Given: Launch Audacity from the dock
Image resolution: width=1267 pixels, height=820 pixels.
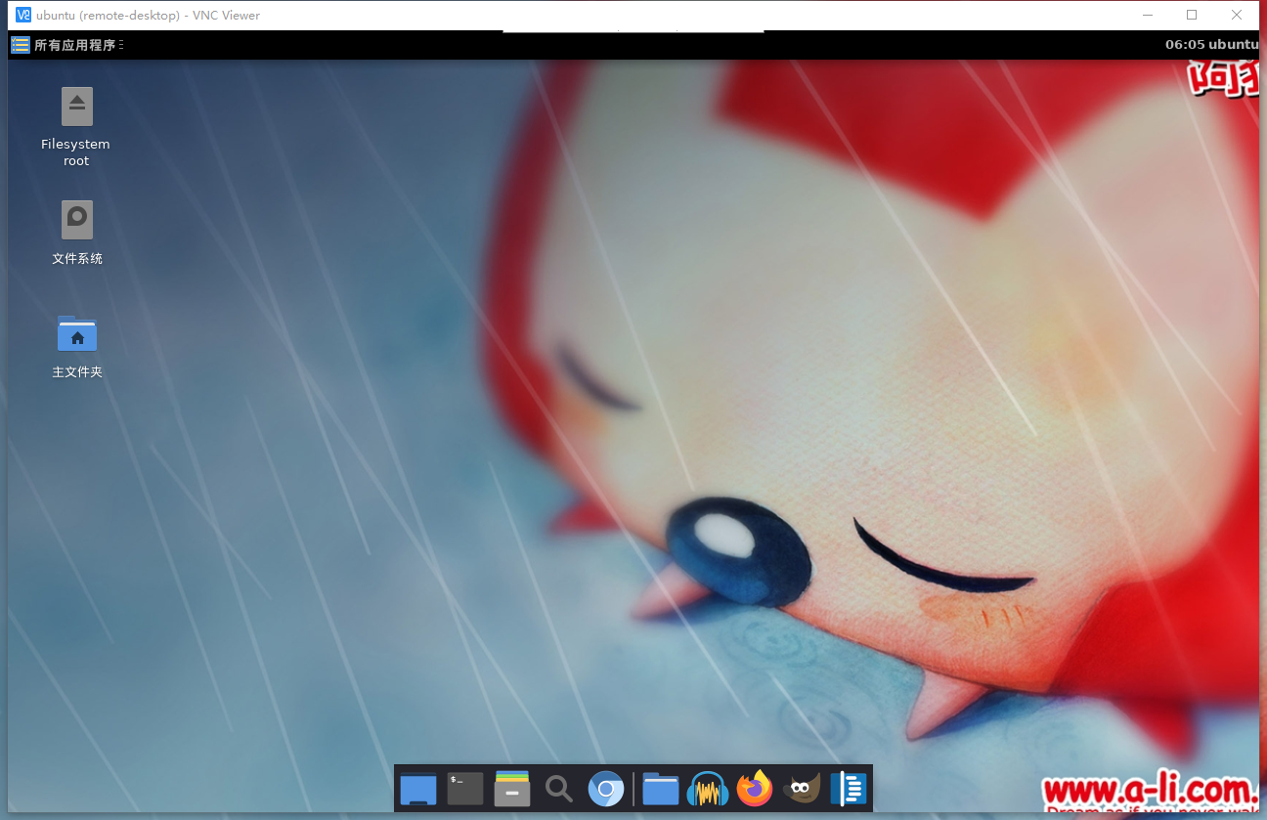Looking at the screenshot, I should point(708,789).
